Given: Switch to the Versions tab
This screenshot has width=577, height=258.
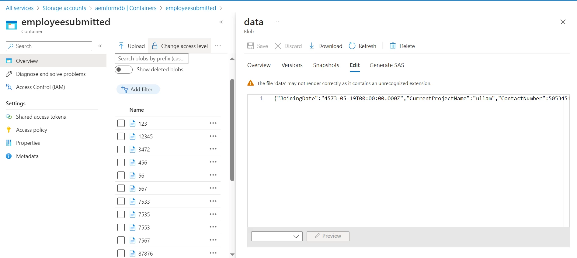Looking at the screenshot, I should click(292, 65).
